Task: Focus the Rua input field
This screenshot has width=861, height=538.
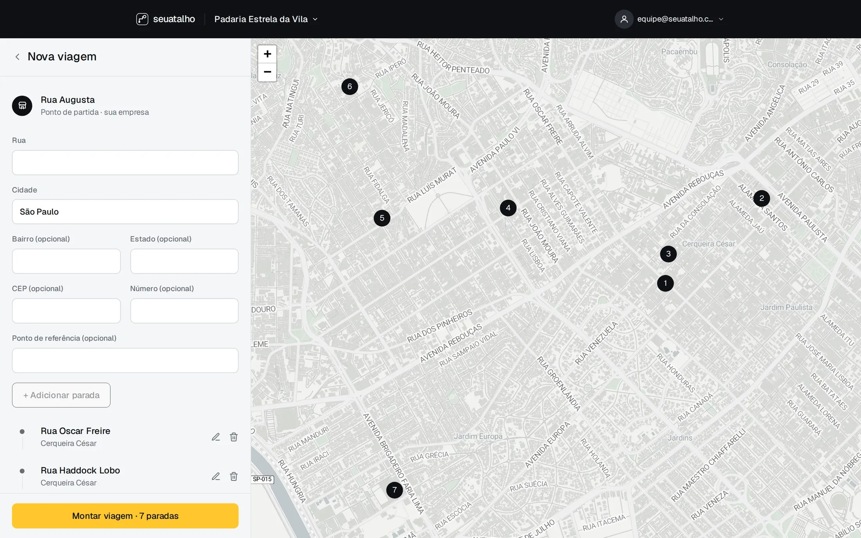Action: pos(125,162)
